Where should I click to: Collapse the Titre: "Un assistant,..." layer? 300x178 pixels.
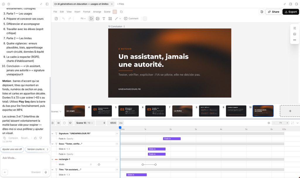[52, 170]
